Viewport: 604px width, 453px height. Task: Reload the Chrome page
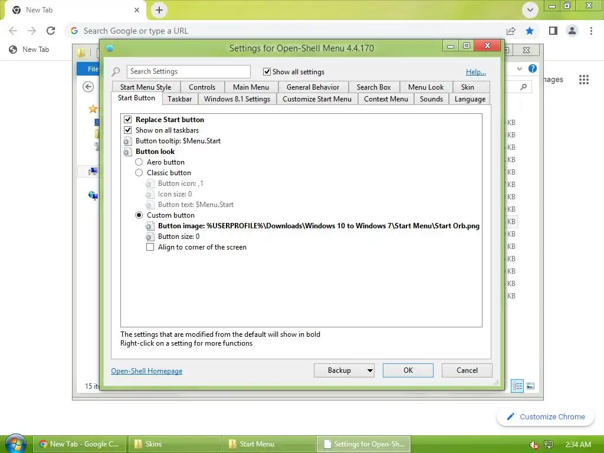(51, 31)
